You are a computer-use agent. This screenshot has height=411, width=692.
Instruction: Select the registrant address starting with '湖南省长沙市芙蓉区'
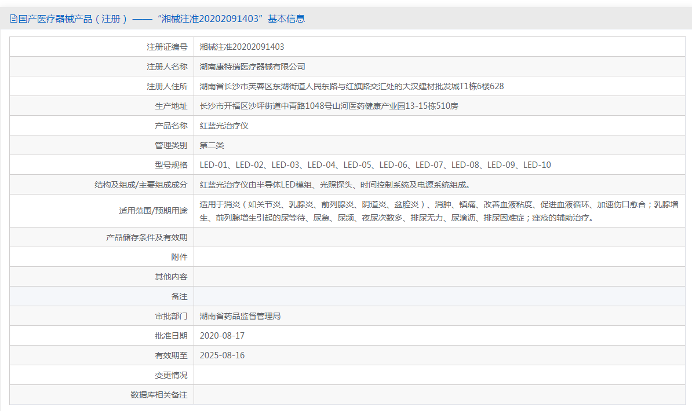(x=352, y=86)
